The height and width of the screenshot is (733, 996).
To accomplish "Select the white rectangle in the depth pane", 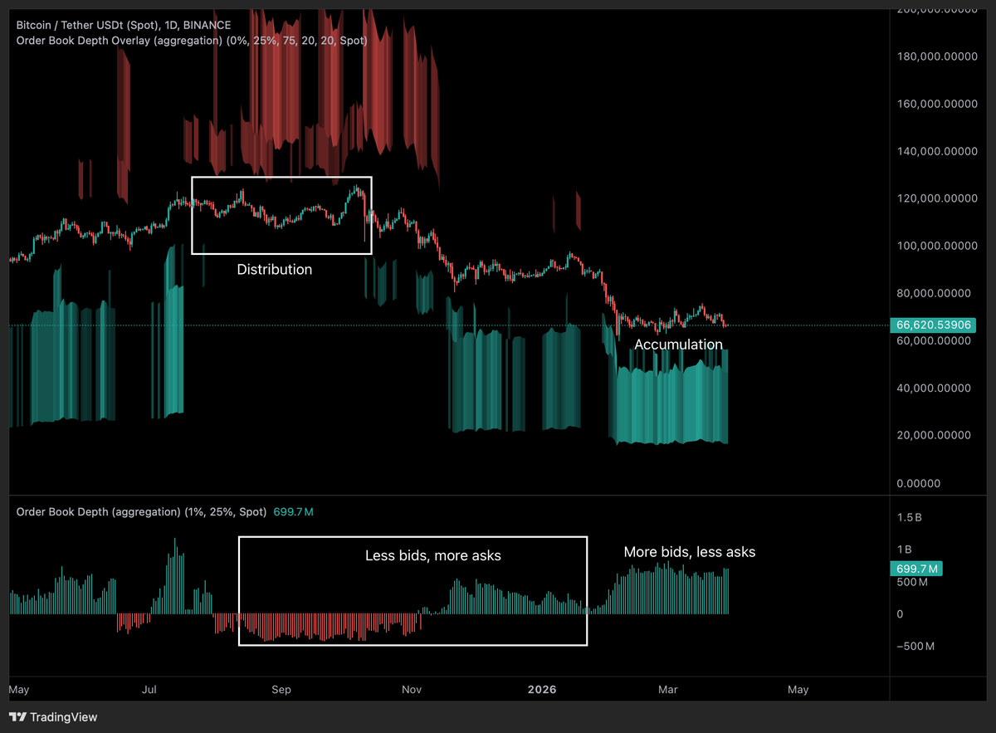I will pyautogui.click(x=413, y=535).
